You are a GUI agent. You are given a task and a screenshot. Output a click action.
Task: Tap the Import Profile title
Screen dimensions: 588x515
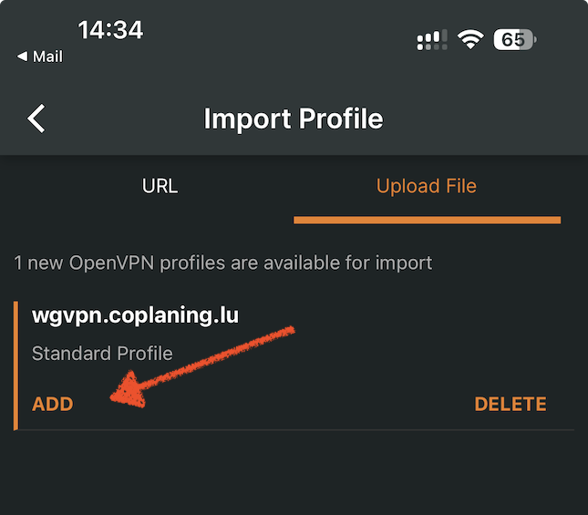point(294,118)
